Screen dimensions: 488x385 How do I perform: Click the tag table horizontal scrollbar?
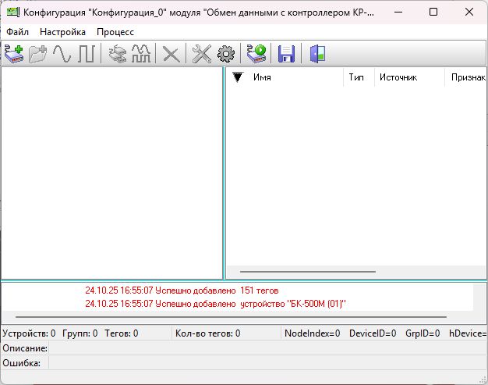coord(308,272)
